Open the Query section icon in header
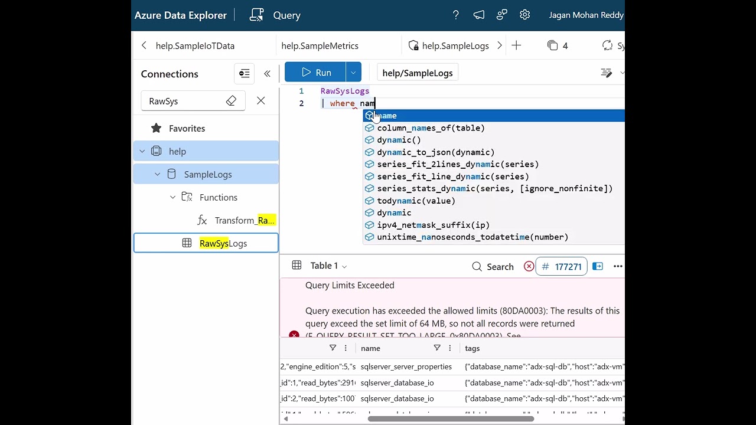Image resolution: width=756 pixels, height=425 pixels. click(x=256, y=15)
